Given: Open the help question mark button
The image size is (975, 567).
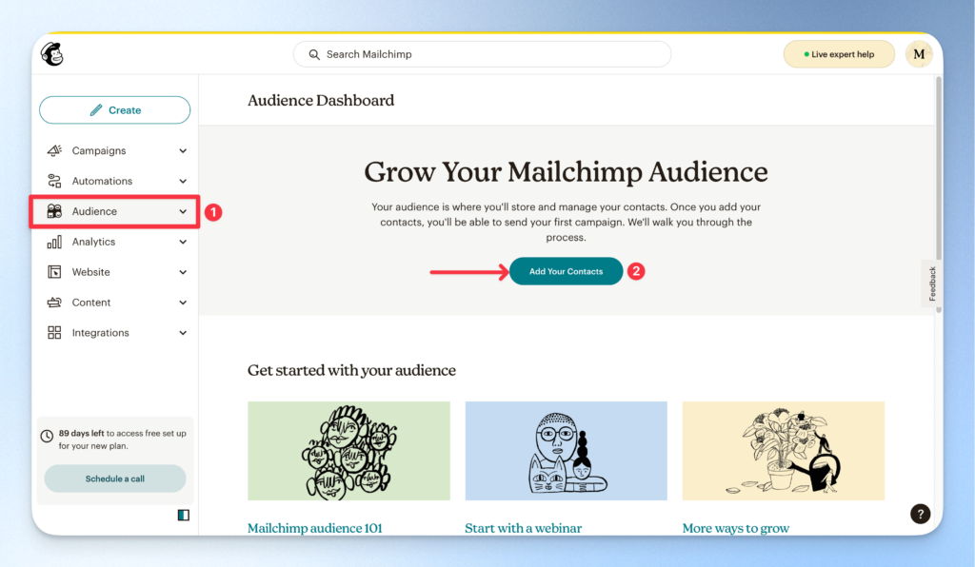Looking at the screenshot, I should click(921, 514).
